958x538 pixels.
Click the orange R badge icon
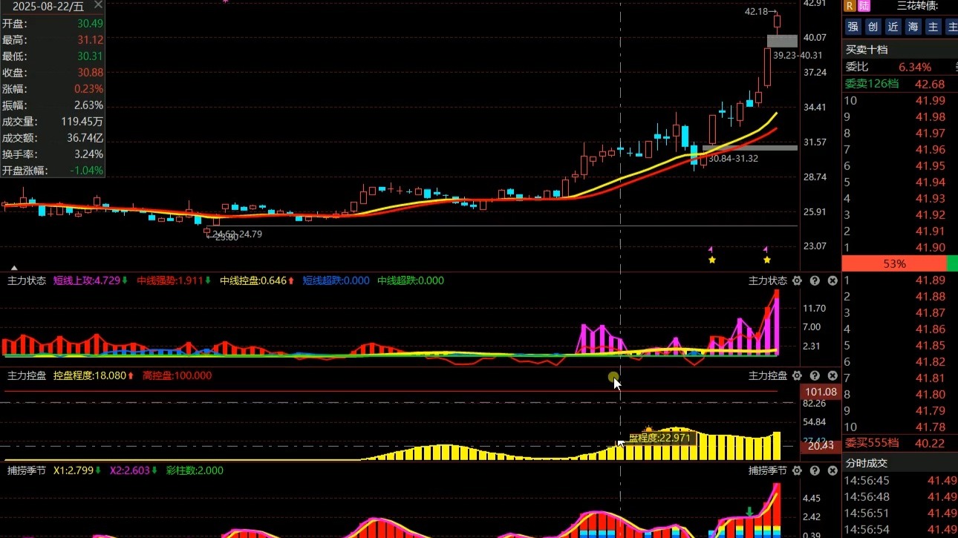click(x=850, y=6)
